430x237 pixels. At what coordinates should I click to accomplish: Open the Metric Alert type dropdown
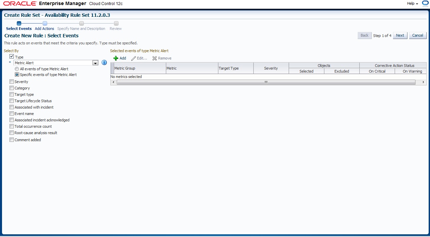pos(95,63)
